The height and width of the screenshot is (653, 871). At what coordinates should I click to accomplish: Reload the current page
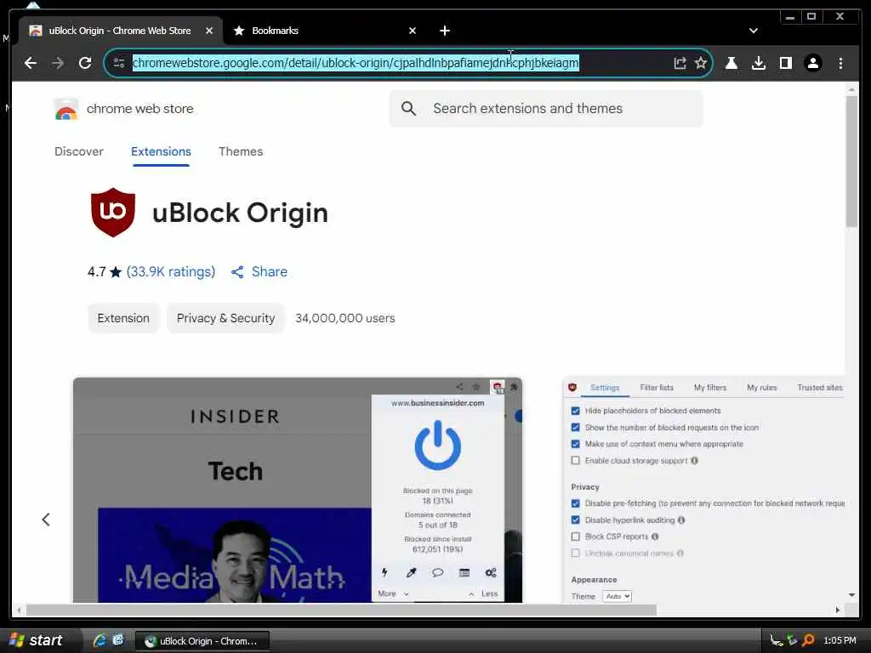85,63
